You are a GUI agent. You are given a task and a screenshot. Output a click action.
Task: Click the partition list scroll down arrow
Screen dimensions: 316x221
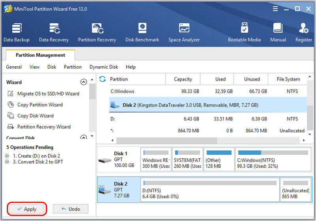[310, 134]
